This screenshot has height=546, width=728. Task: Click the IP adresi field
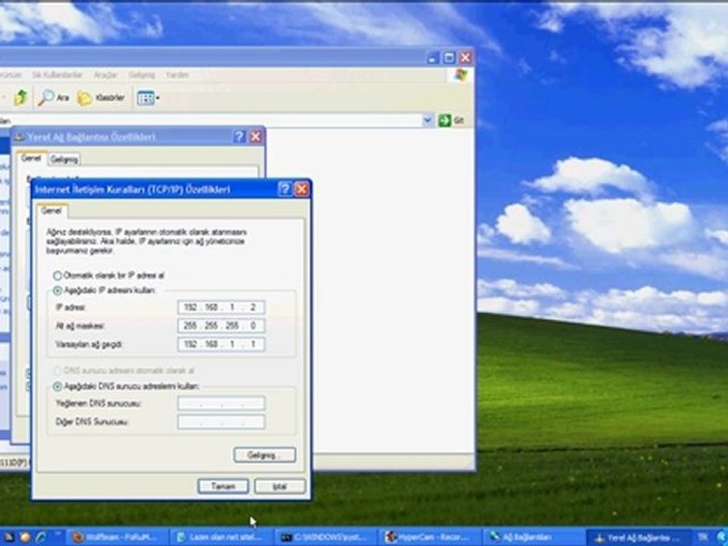coord(221,307)
